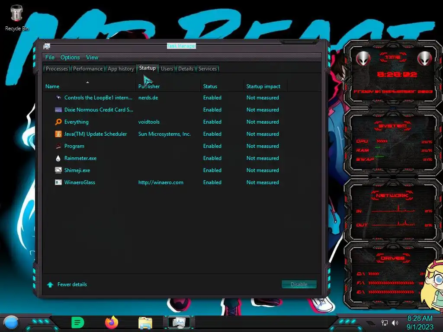Viewport: 443px width, 332px height.
Task: Click the Time widget header
Action: coord(393,57)
